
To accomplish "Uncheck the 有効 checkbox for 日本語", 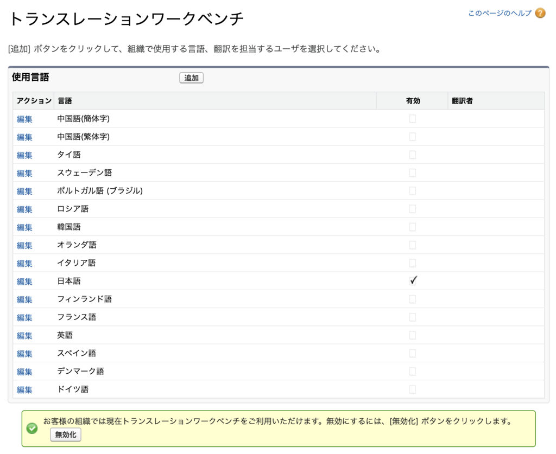I will [413, 281].
